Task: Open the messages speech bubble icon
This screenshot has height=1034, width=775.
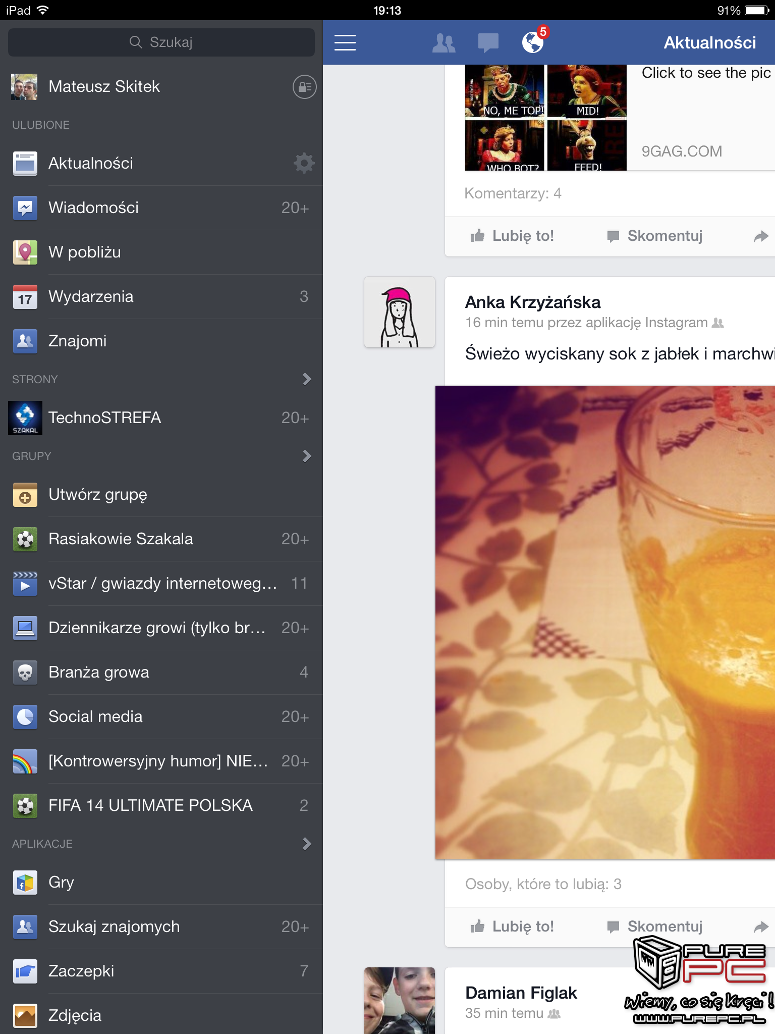Action: 488,43
